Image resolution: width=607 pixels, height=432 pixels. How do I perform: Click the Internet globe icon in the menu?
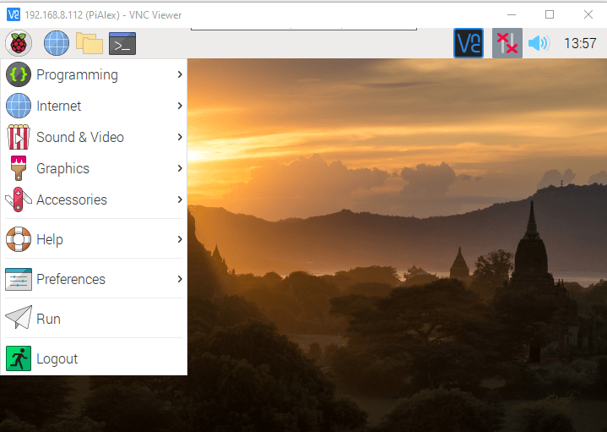(x=19, y=106)
